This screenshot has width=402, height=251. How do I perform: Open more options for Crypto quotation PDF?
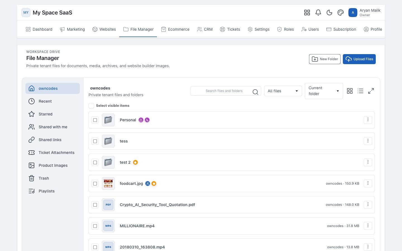pyautogui.click(x=368, y=204)
